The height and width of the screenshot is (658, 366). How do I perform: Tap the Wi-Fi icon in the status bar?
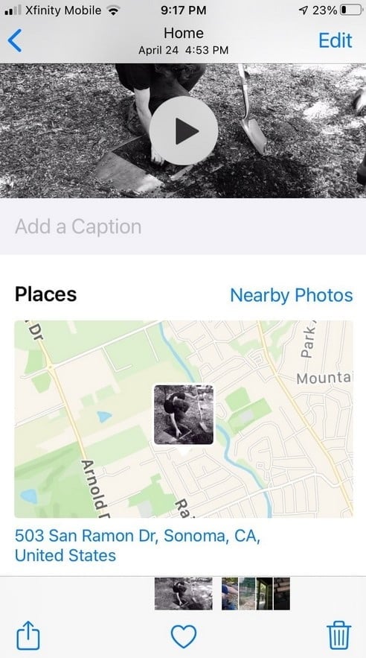click(x=112, y=10)
